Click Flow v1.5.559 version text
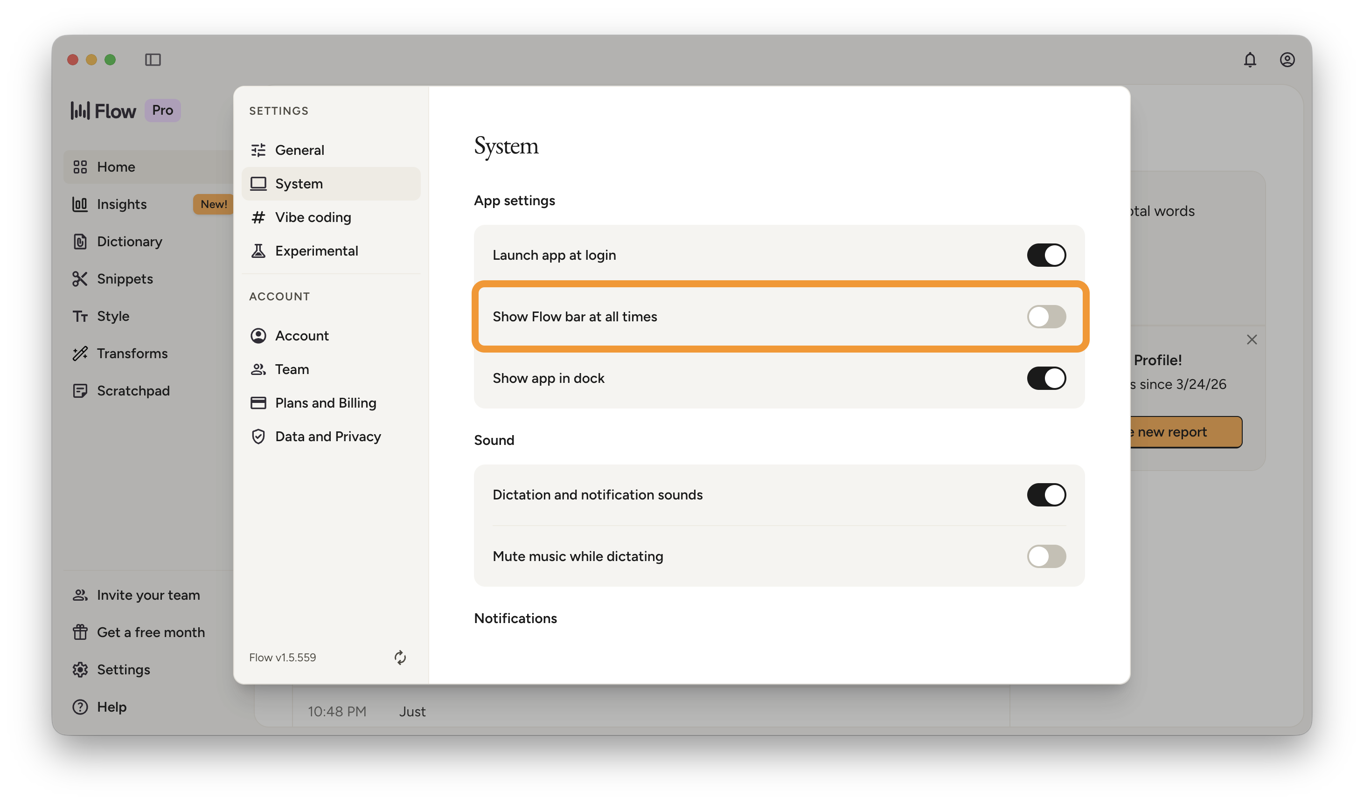1364x804 pixels. [x=282, y=658]
